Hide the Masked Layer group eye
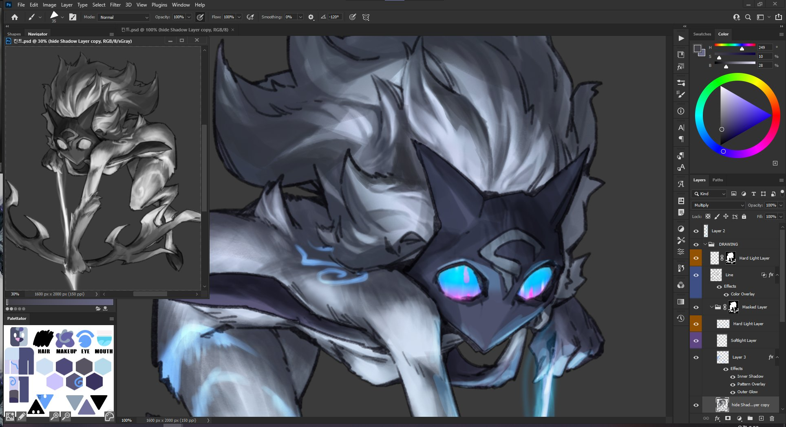This screenshot has height=427, width=786. pyautogui.click(x=696, y=307)
